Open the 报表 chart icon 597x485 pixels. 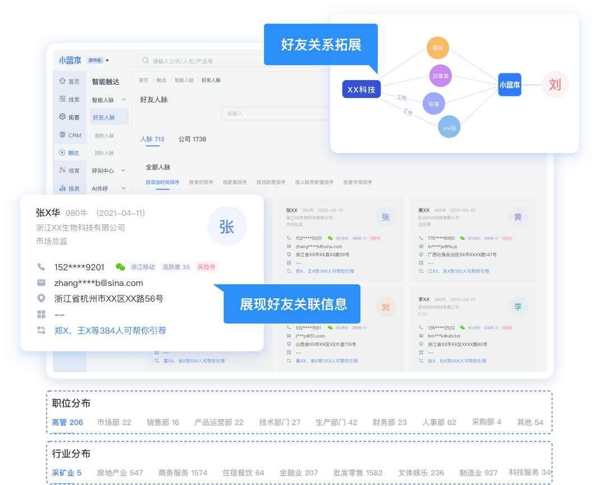(62, 188)
